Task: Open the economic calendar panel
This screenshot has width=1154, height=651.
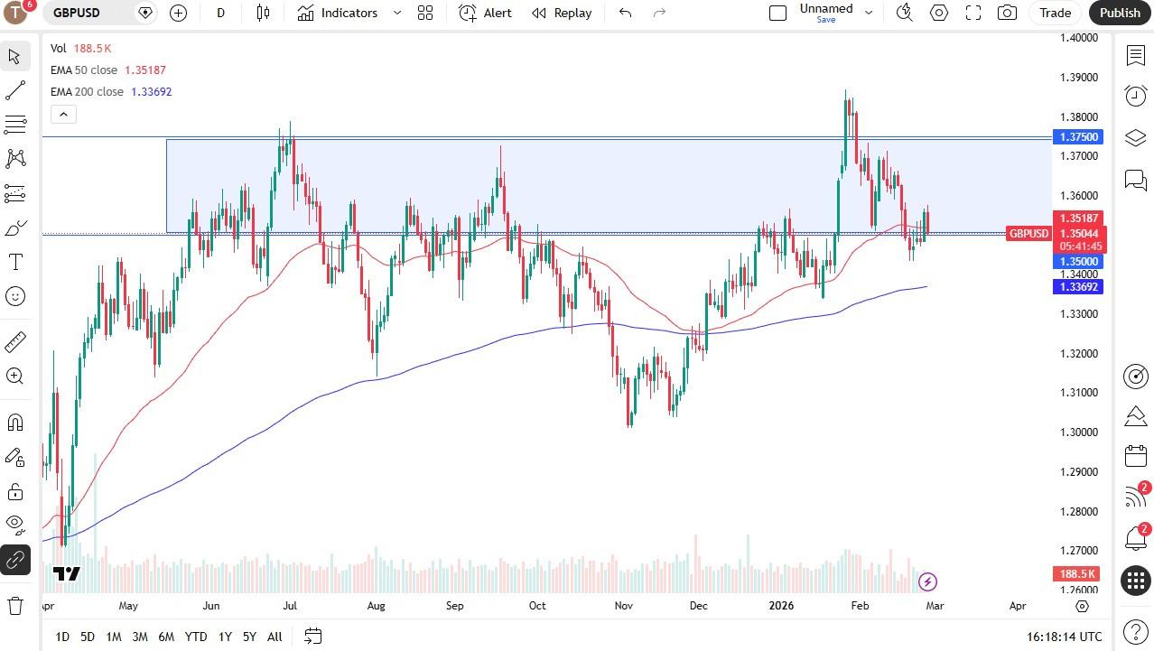Action: (1135, 456)
